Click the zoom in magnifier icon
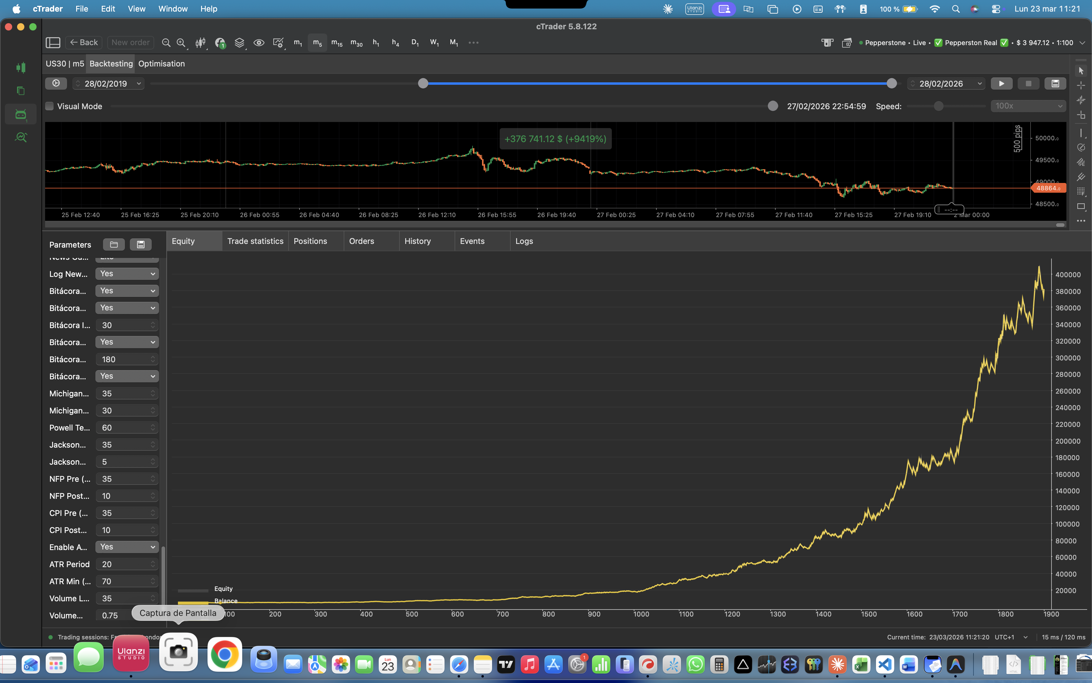This screenshot has width=1092, height=683. point(181,42)
